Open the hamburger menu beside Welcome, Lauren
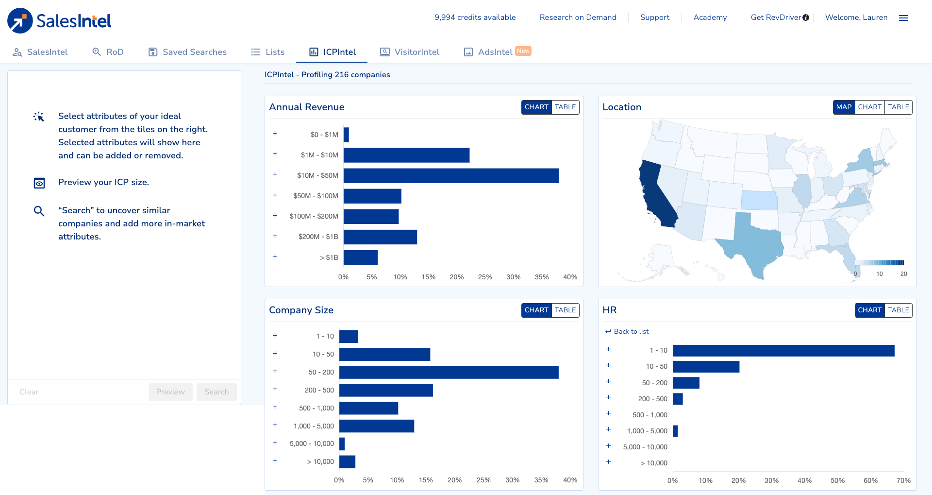This screenshot has height=495, width=932. 903,18
